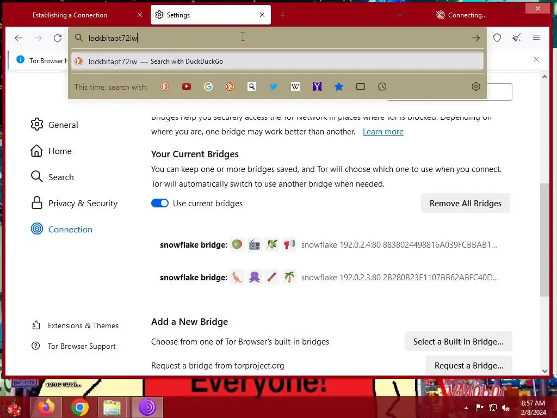Search with Yahoo one-off engine icon
557x418 pixels.
(317, 87)
